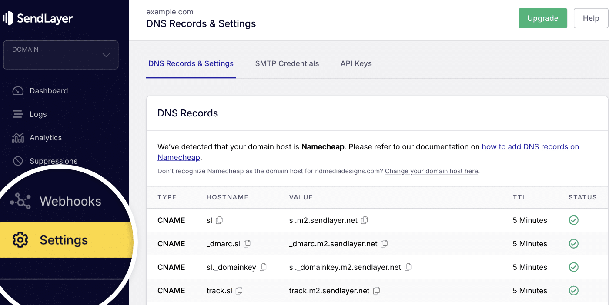Open the Webhooks sidebar item
Screen dimensions: 609x305
[70, 201]
